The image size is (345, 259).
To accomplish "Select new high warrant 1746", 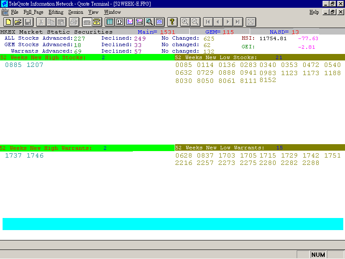I will click(35, 156).
